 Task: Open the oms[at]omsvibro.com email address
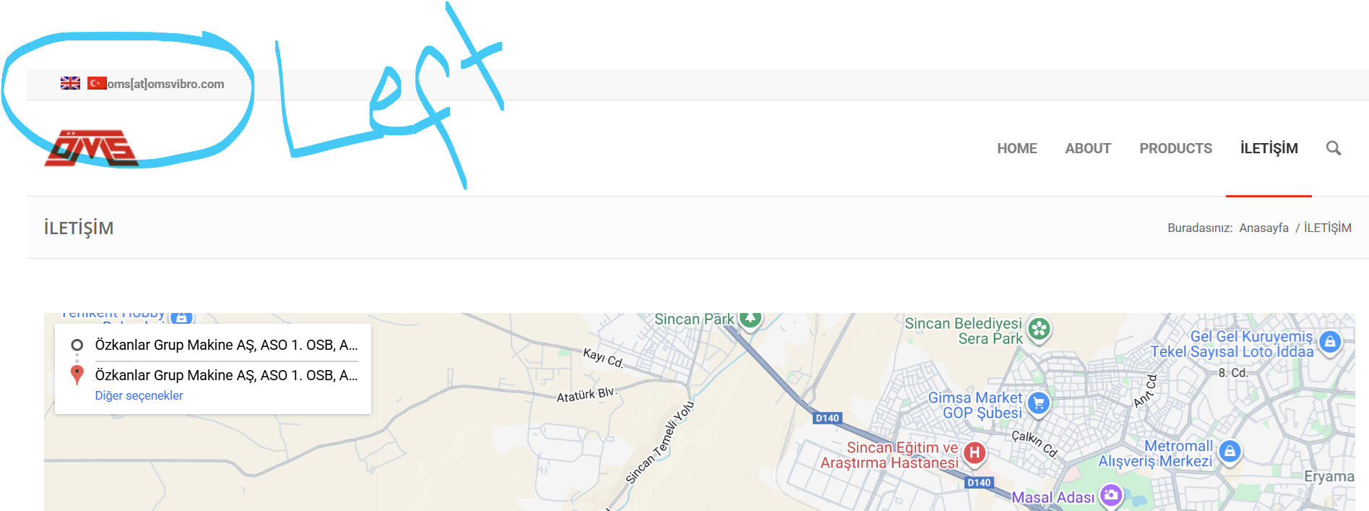[x=166, y=84]
